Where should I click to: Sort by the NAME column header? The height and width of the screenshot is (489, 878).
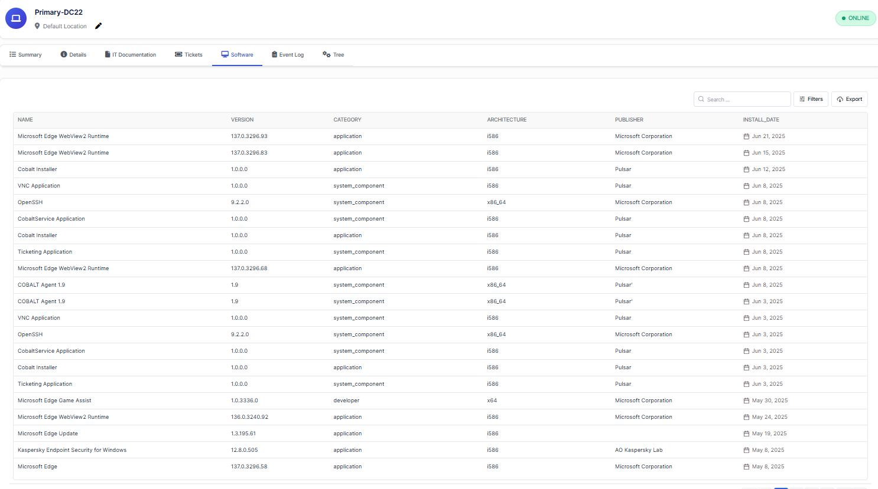[x=25, y=120]
